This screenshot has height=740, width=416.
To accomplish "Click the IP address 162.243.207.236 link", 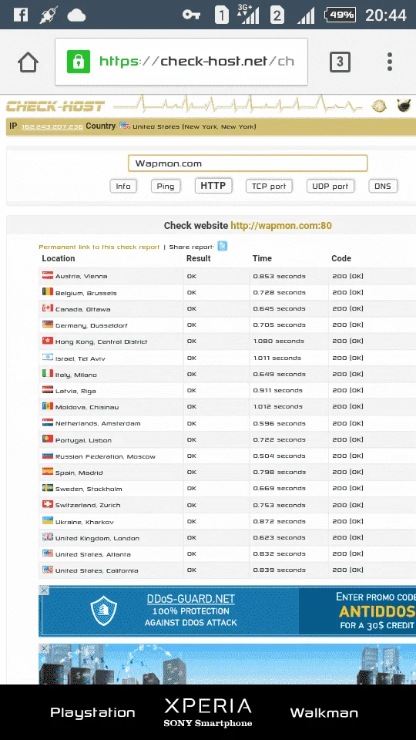I will coord(52,127).
